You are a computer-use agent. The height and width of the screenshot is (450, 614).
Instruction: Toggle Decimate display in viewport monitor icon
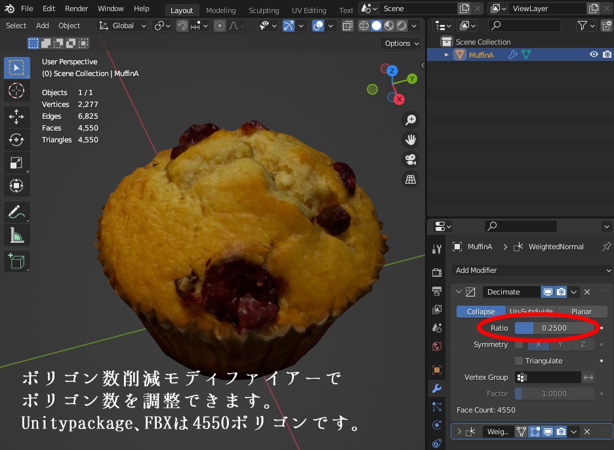(x=547, y=291)
